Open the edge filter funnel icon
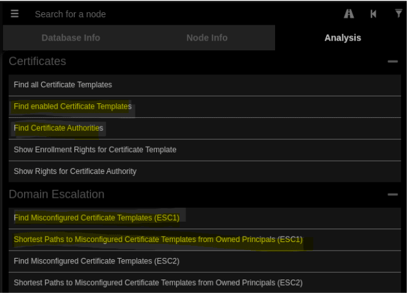This screenshot has height=293, width=408. tap(398, 14)
